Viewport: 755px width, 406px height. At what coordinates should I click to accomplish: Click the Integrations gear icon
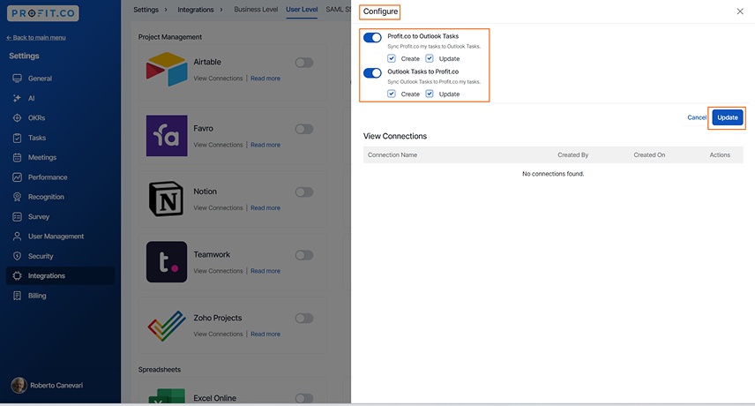(18, 276)
